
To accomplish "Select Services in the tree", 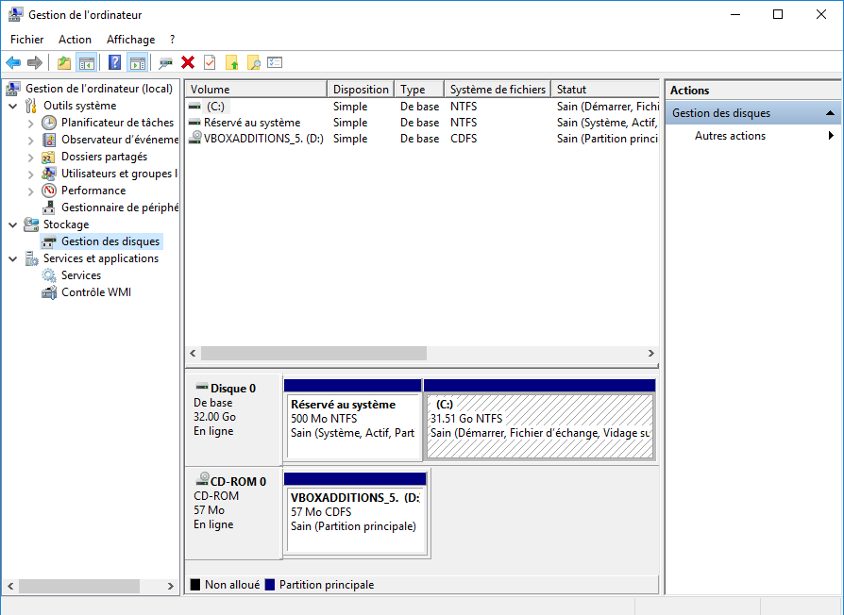I will [81, 275].
